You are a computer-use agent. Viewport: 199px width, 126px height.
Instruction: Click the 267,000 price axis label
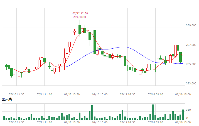(x=191, y=45)
